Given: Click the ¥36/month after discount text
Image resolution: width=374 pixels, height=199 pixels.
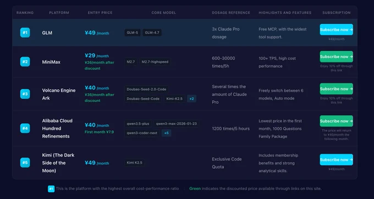Looking at the screenshot, I should pyautogui.click(x=99, y=97).
